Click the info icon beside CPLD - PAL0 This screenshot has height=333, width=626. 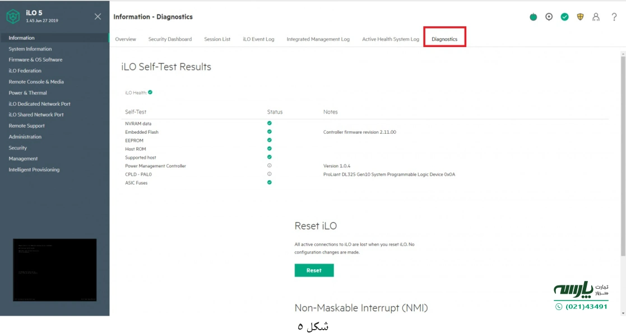(268, 174)
